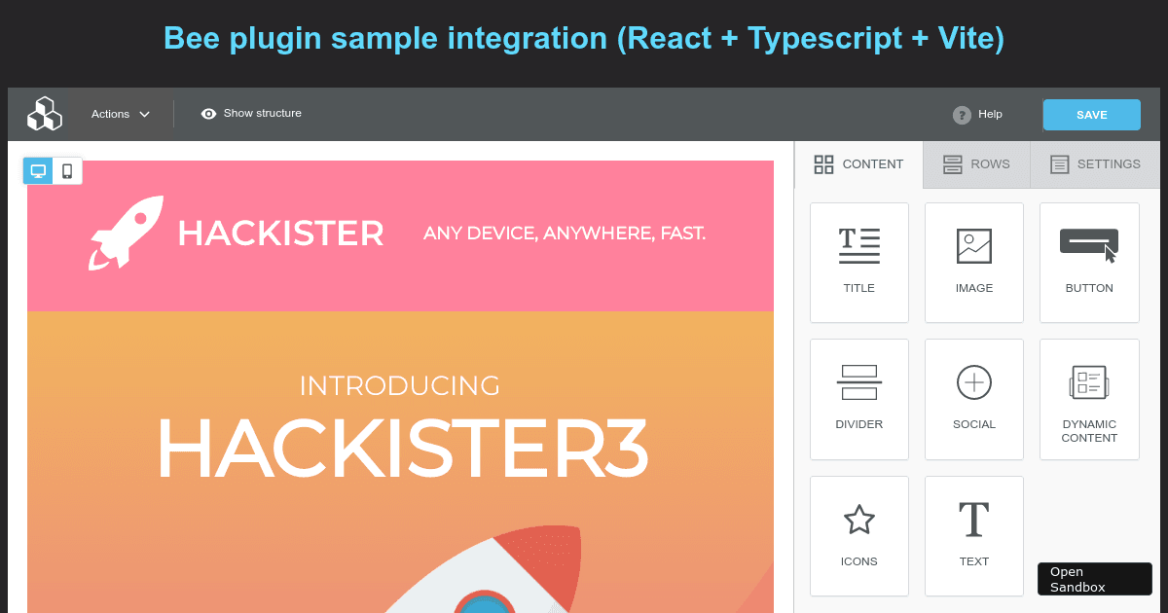Image resolution: width=1168 pixels, height=613 pixels.
Task: Select the Title content block
Action: click(x=859, y=263)
